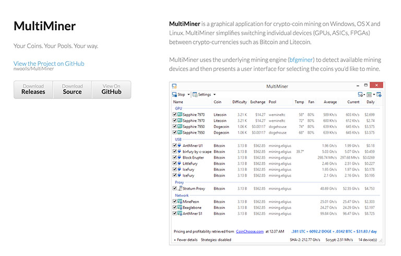Uncheck the Sapphire 7970 running at 72°
The height and width of the screenshot is (256, 401).
(x=175, y=120)
